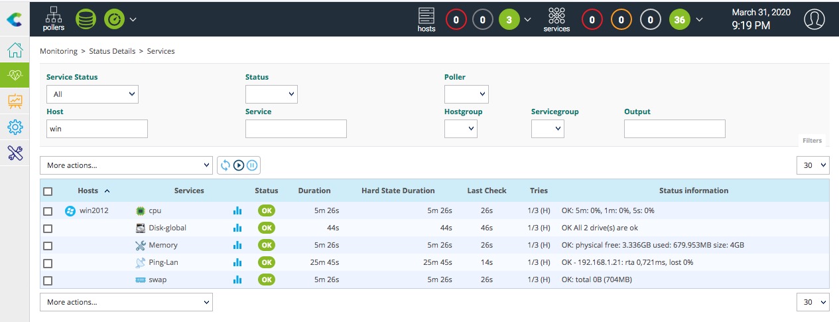This screenshot has width=839, height=322.
Task: Click the Host filter field containing win
Action: [97, 129]
